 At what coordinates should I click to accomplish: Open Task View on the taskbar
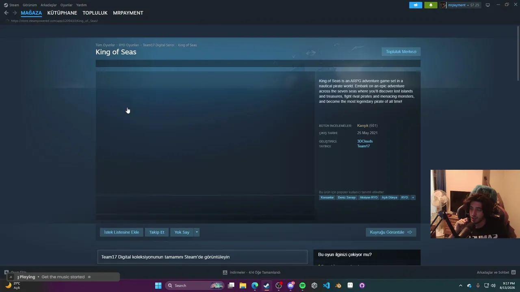(231, 286)
